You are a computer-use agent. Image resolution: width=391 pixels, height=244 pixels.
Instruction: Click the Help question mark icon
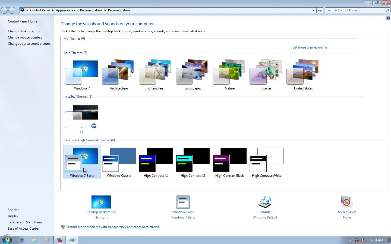pyautogui.click(x=388, y=18)
